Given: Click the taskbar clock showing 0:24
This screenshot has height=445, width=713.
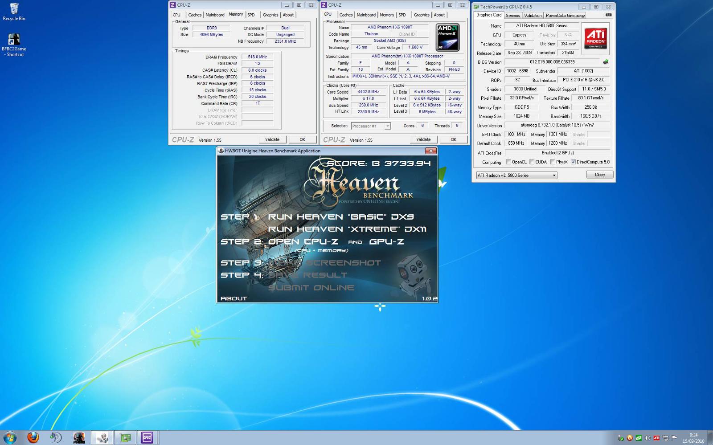Looking at the screenshot, I should [x=693, y=438].
